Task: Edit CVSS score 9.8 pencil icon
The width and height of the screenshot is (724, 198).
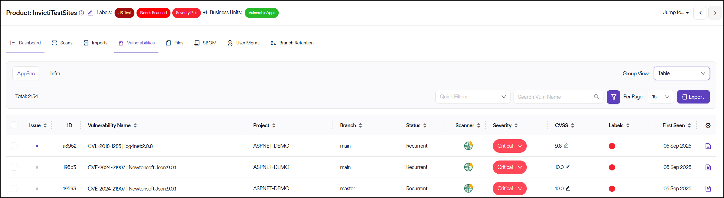Action: point(566,146)
